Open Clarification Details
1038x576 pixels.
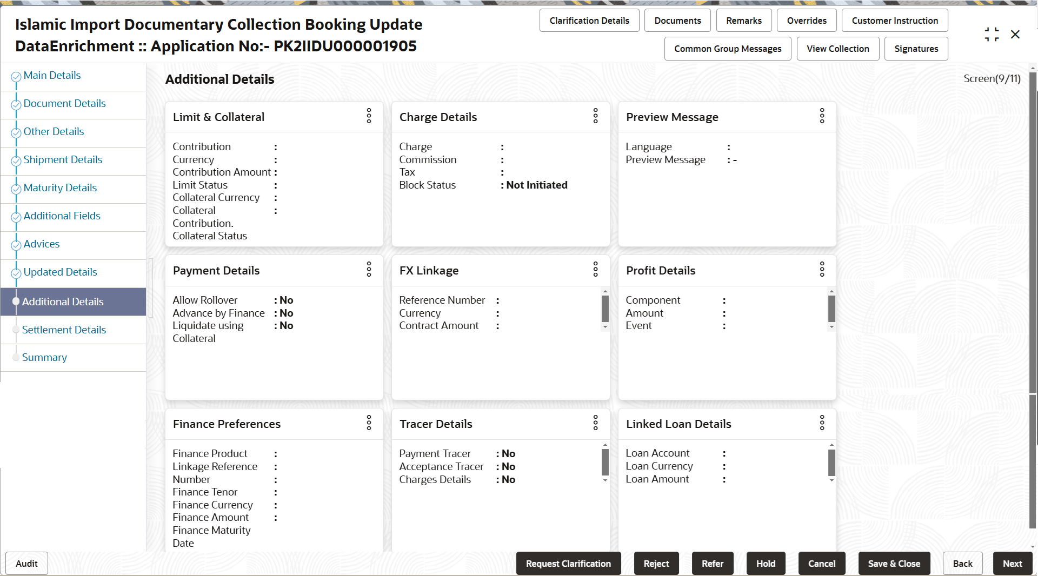[x=589, y=21]
